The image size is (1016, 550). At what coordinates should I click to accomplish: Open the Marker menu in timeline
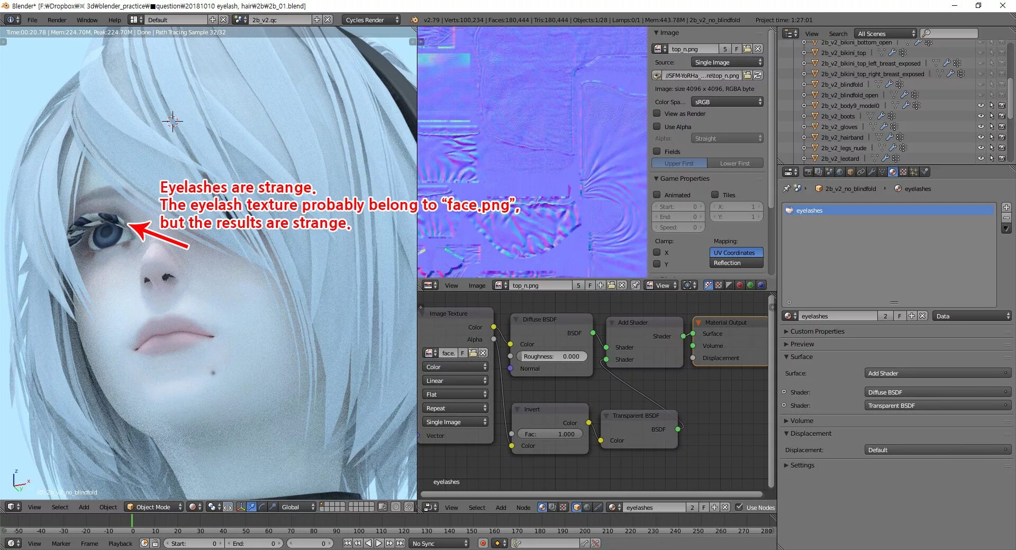pos(61,544)
